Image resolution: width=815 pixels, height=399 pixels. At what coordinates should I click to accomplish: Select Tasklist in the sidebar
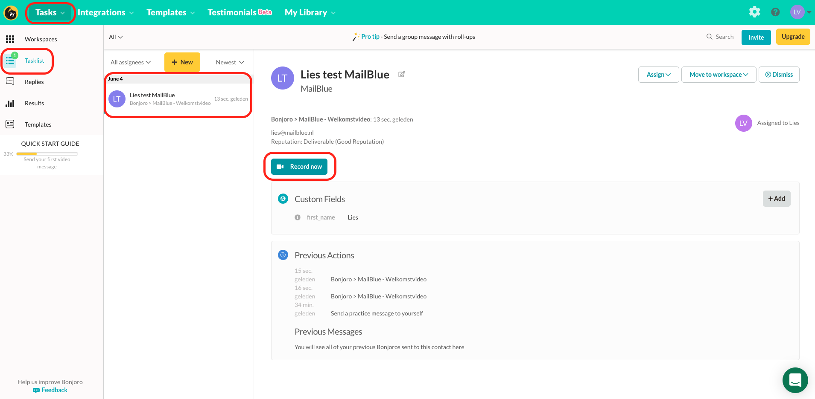(34, 61)
